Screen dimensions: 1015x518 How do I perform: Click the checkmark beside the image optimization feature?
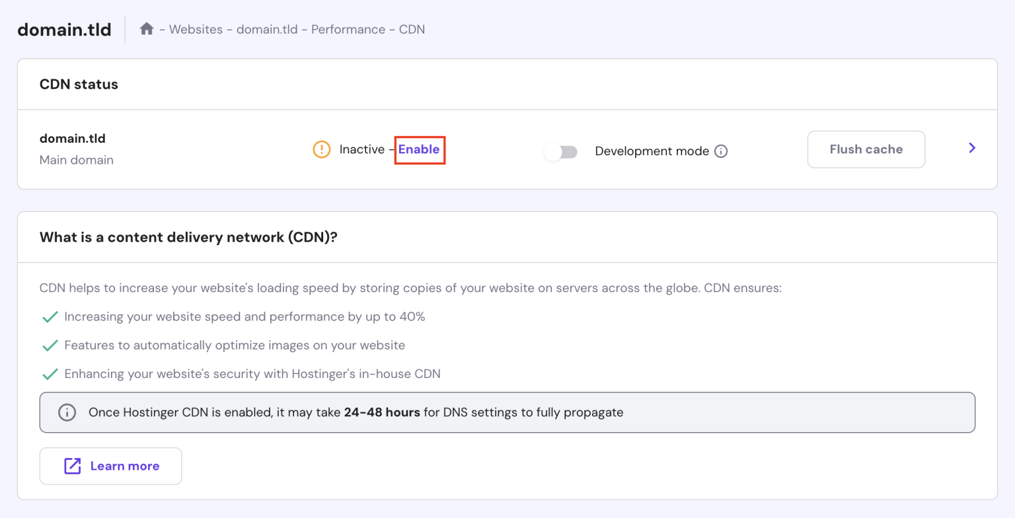point(50,345)
